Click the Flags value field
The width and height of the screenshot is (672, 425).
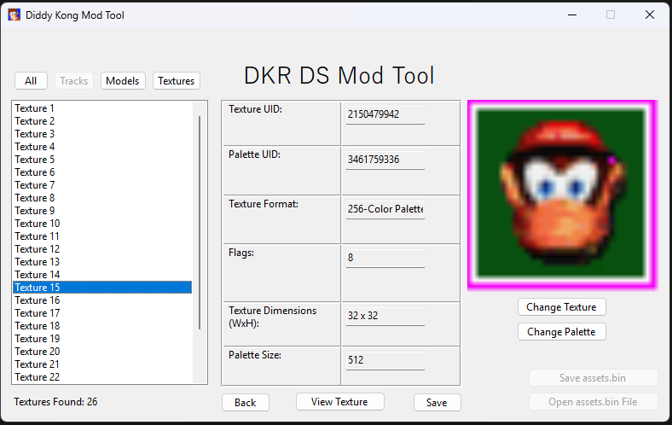(x=385, y=258)
